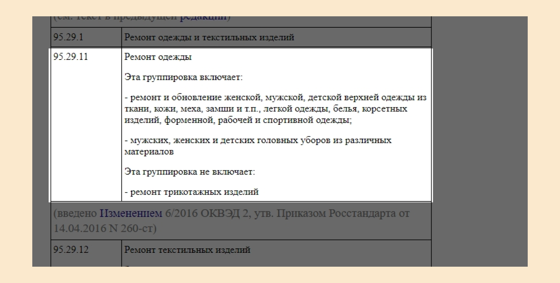
Task: Open the partially visible "редакции" link
Action: [x=203, y=18]
